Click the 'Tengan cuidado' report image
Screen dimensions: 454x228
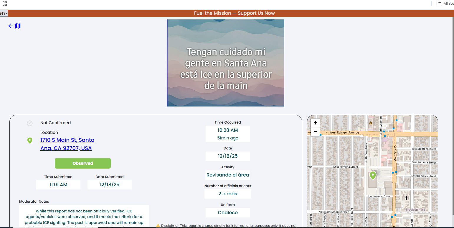[226, 63]
